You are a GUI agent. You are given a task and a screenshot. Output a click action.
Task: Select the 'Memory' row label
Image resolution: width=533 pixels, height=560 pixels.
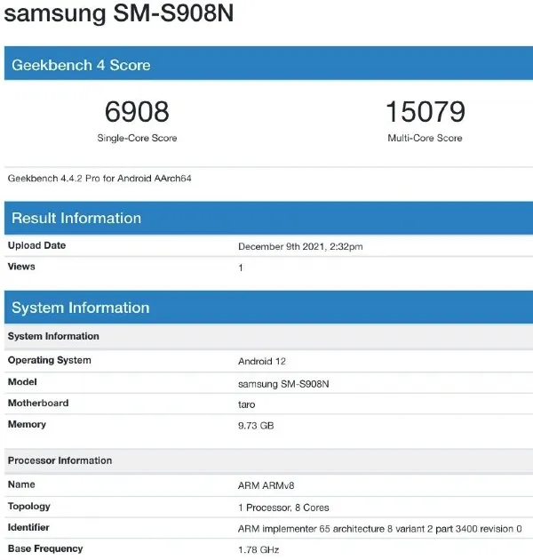pyautogui.click(x=27, y=425)
